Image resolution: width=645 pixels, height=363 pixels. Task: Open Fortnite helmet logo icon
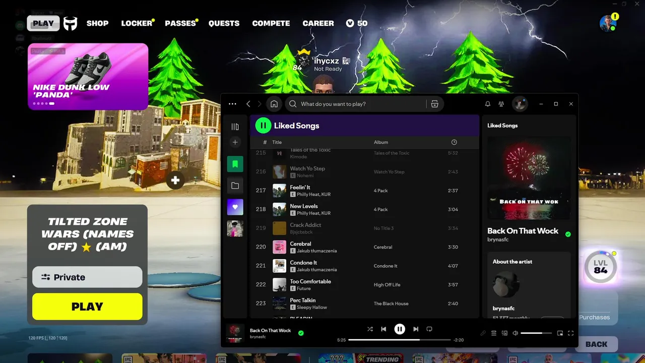[71, 23]
